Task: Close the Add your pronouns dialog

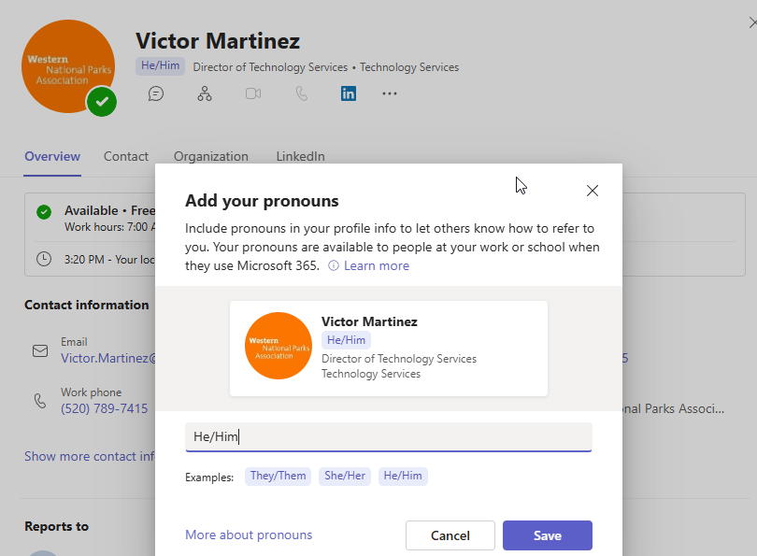Action: click(592, 191)
